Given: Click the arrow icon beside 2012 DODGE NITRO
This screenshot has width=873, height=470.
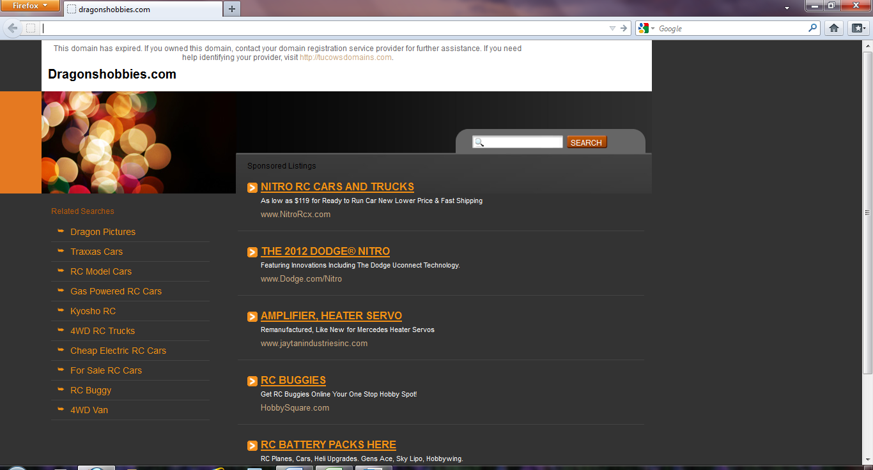Looking at the screenshot, I should click(252, 252).
